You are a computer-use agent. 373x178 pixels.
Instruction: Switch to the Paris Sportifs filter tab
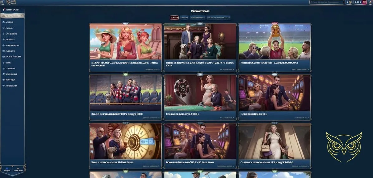tap(197, 18)
